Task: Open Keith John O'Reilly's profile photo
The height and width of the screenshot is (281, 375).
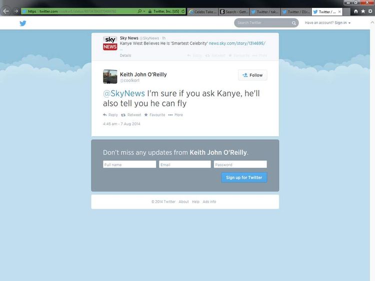Action: [x=110, y=77]
